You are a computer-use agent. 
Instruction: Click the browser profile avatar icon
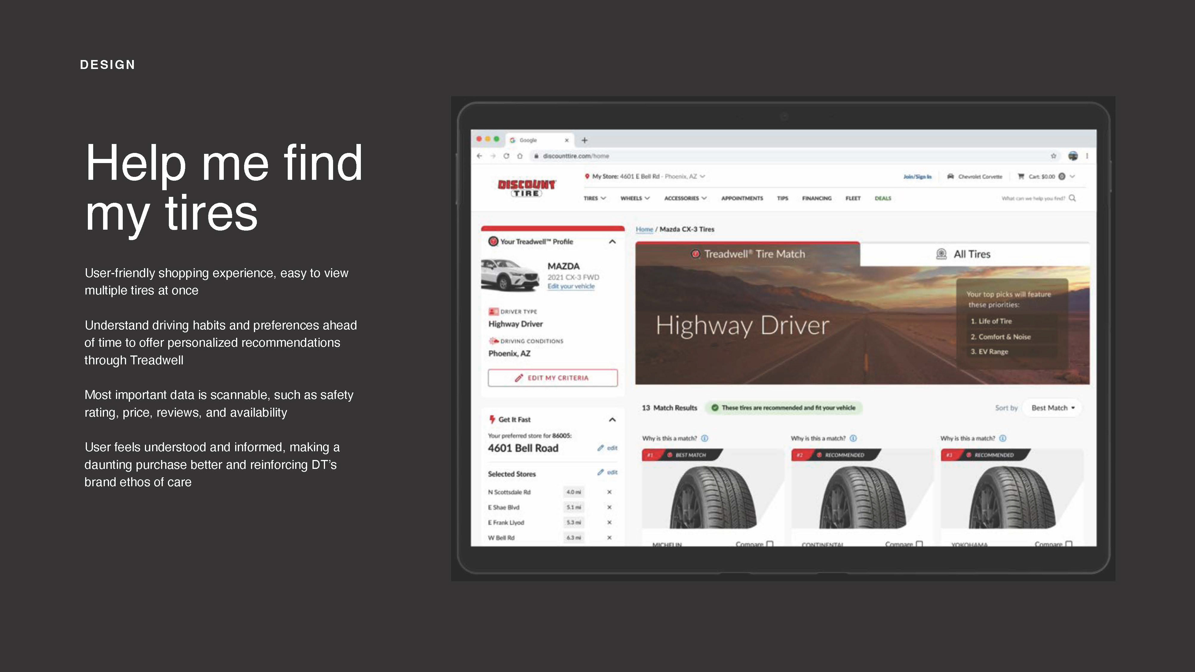point(1072,156)
